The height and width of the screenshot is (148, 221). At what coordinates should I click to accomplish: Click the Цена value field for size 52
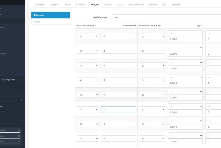pos(185,127)
